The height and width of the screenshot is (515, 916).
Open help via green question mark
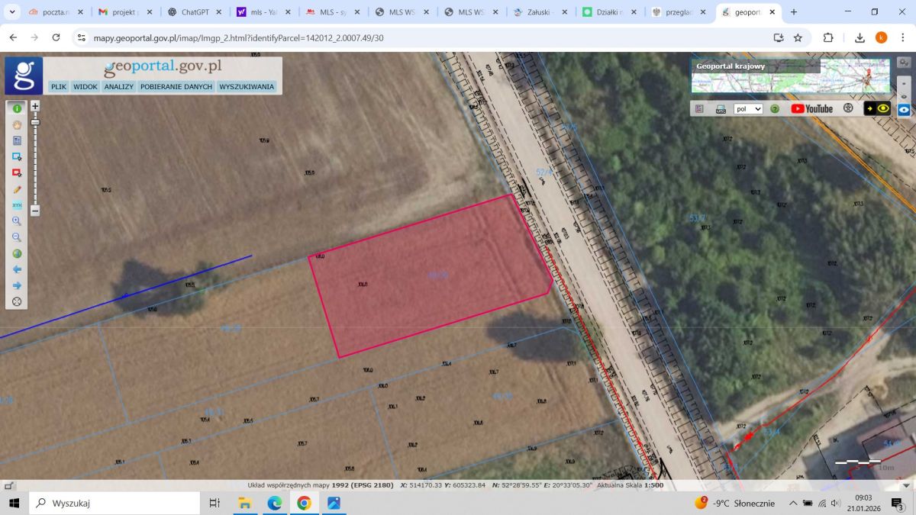click(775, 109)
